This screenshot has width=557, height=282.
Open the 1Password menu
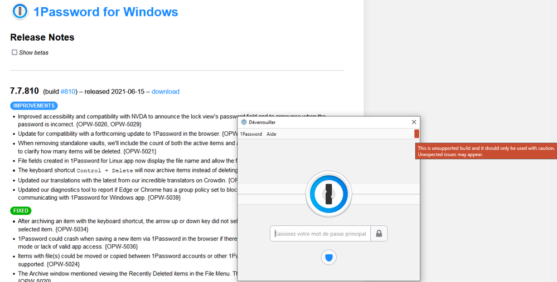[251, 134]
